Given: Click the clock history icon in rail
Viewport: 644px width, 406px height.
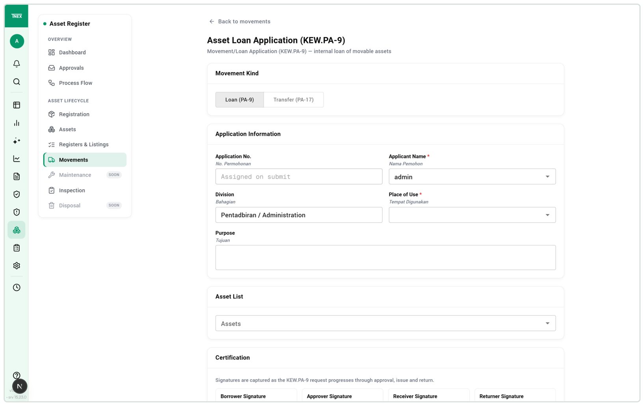Looking at the screenshot, I should [x=17, y=287].
